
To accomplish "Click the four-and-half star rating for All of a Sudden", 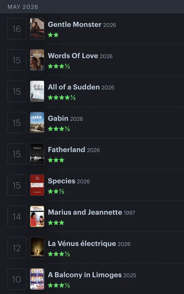I will coord(62,98).
